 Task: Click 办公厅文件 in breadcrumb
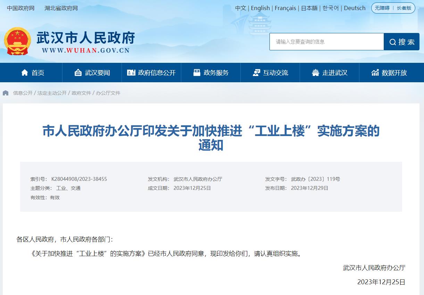(108, 93)
